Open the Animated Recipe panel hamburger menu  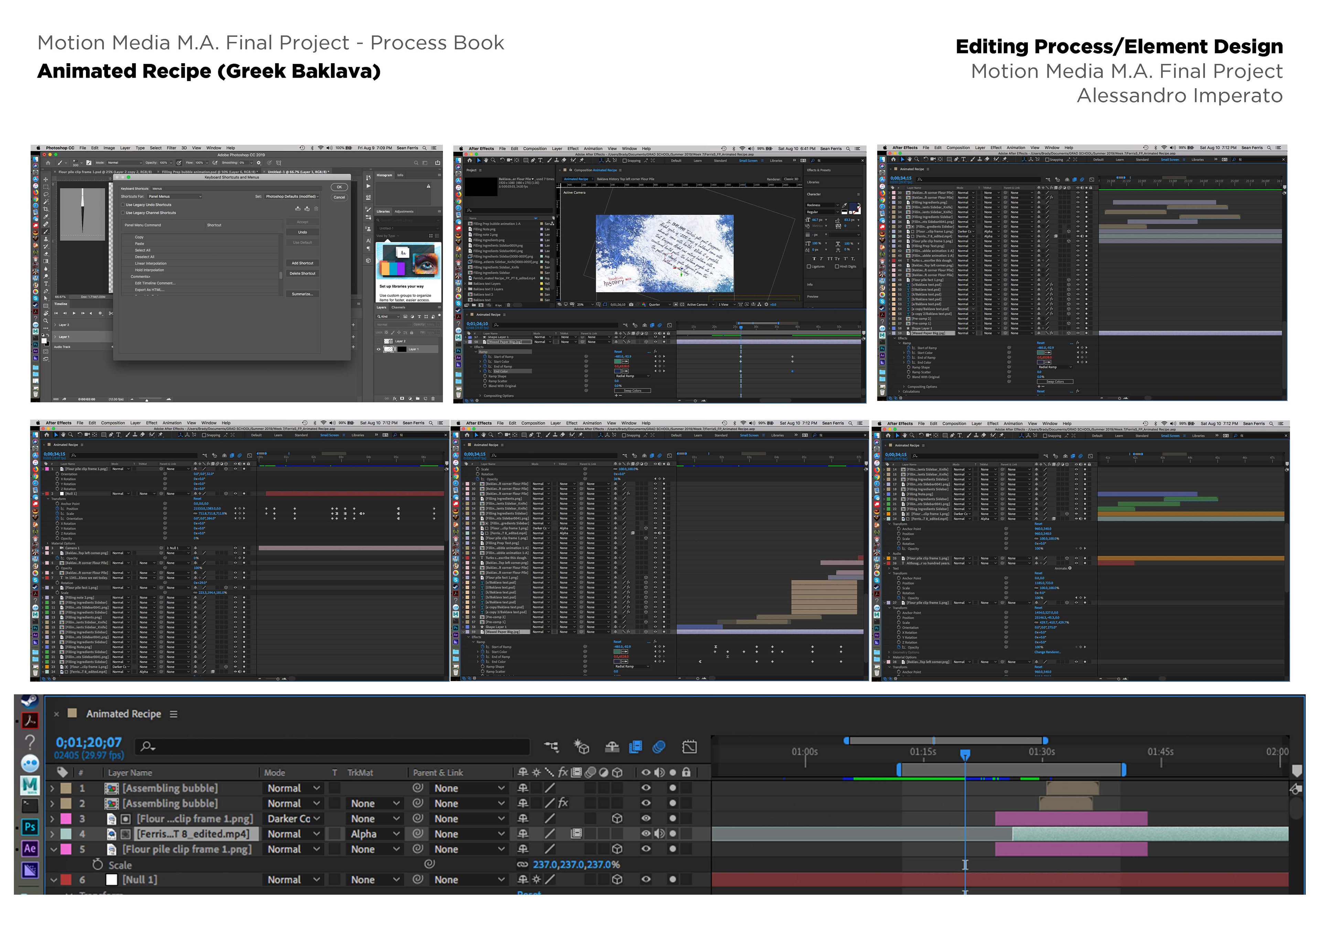173,714
